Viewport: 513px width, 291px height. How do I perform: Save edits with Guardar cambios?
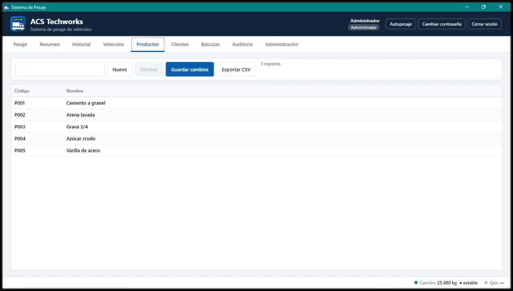click(x=190, y=69)
